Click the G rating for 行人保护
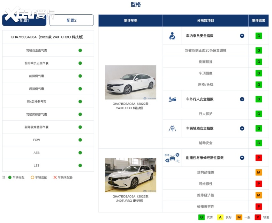Screen dimensions: 272x223 click(x=259, y=114)
